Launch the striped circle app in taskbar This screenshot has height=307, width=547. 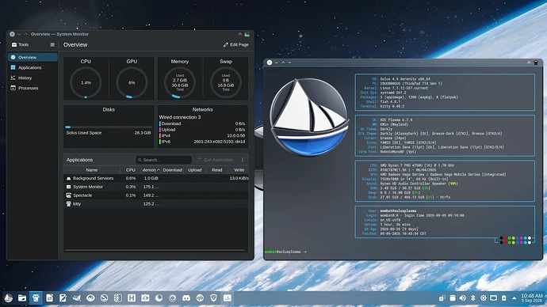pyautogui.click(x=104, y=298)
